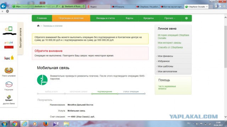Open Переводы и платежи menu tab
The width and height of the screenshot is (227, 127).
coord(71,18)
